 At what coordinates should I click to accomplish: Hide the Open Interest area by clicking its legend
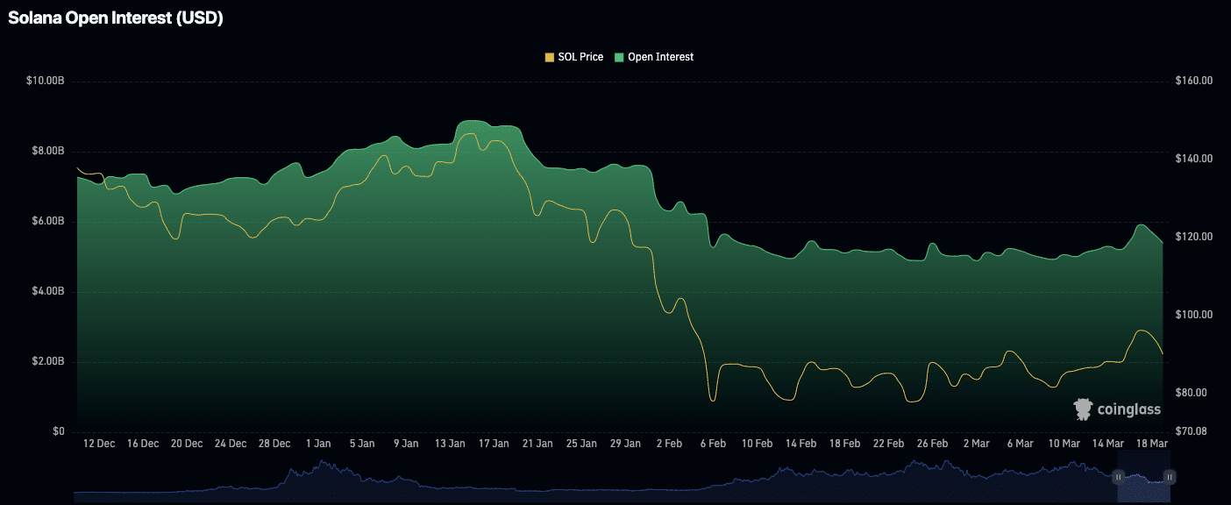(663, 56)
